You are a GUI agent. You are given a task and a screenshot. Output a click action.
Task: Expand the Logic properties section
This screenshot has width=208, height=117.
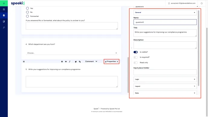coord(165,79)
